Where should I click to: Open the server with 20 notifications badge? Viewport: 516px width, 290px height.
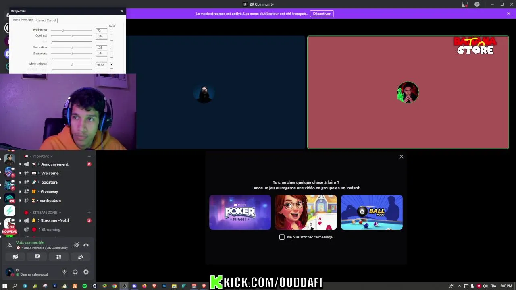click(10, 198)
